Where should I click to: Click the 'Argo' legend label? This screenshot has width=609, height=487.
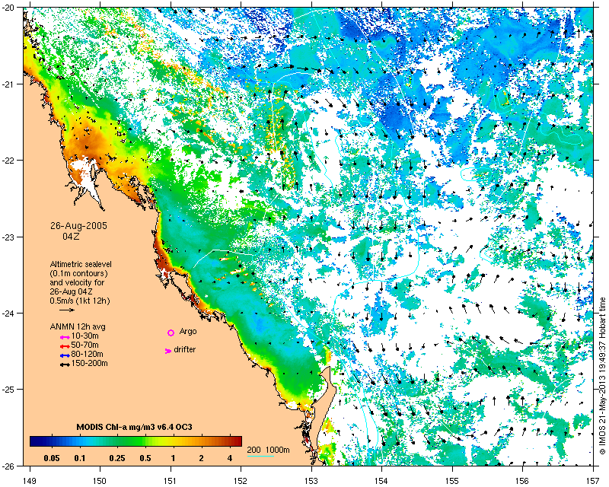pyautogui.click(x=188, y=332)
